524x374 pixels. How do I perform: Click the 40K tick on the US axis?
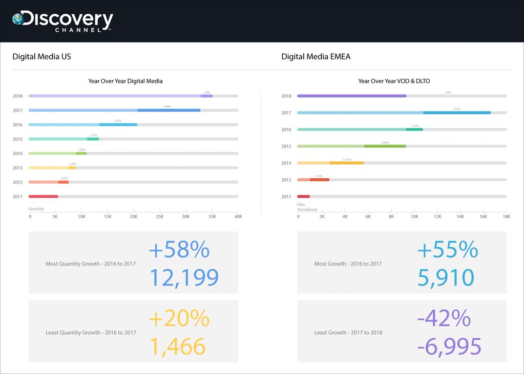(x=238, y=216)
